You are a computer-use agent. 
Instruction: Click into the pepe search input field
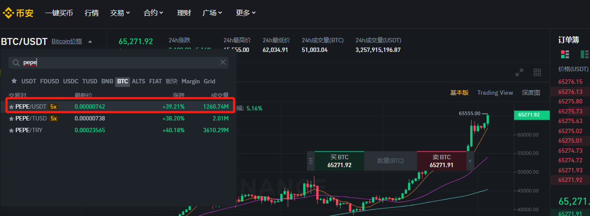(118, 63)
